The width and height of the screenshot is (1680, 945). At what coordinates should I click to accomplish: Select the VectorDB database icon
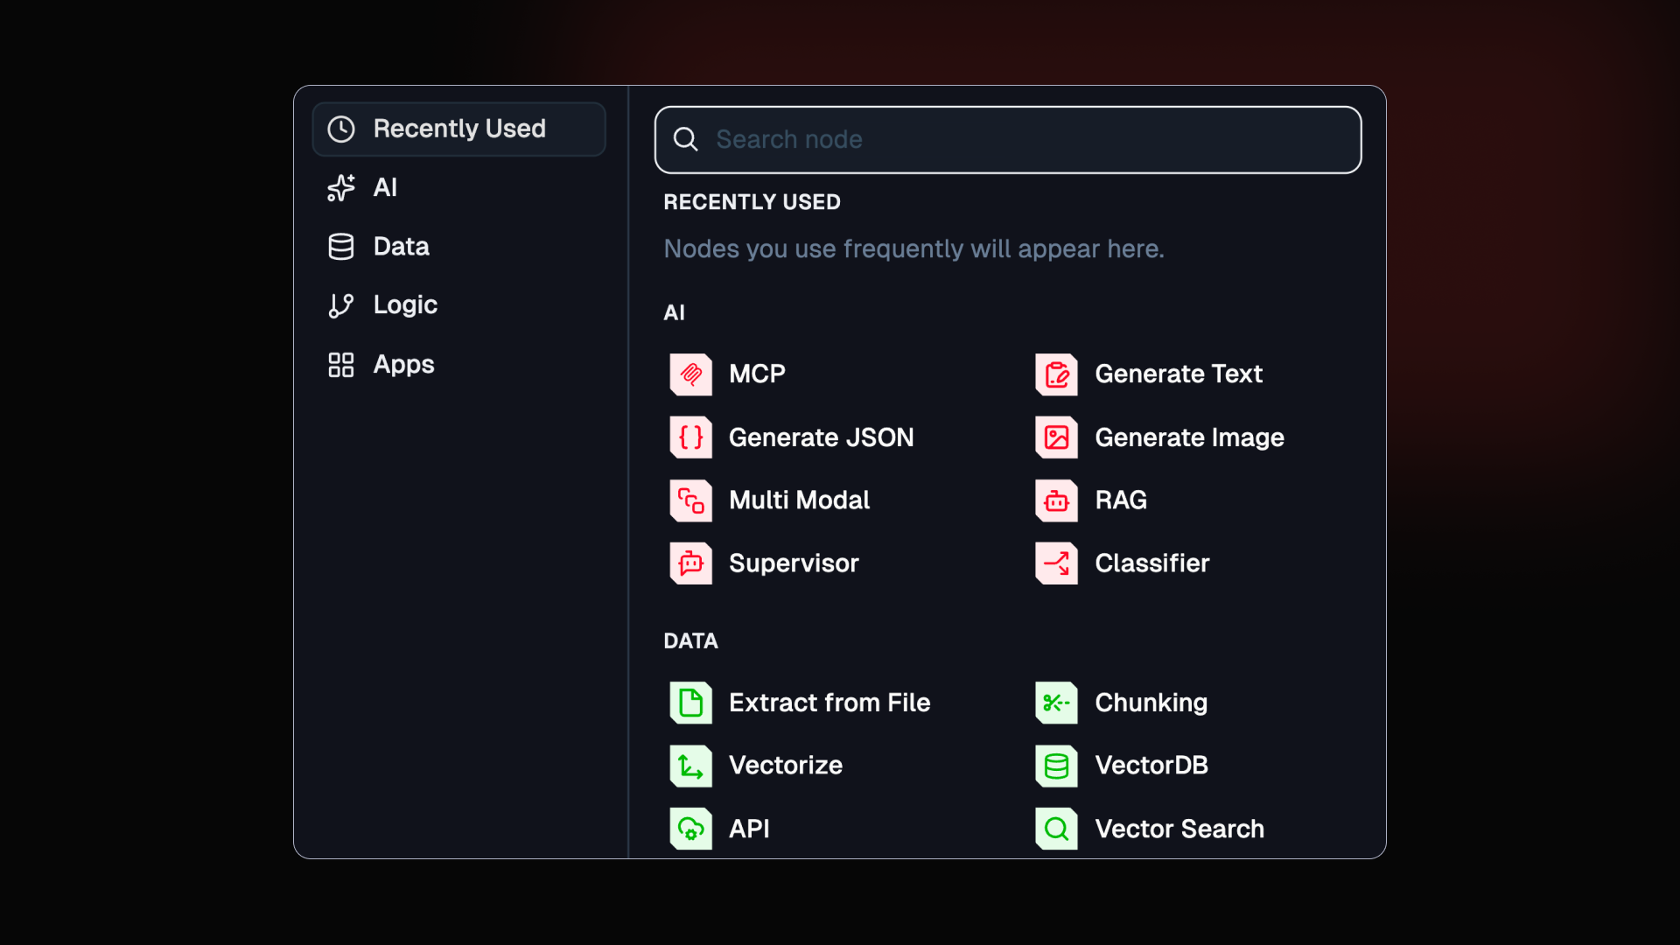1056,766
